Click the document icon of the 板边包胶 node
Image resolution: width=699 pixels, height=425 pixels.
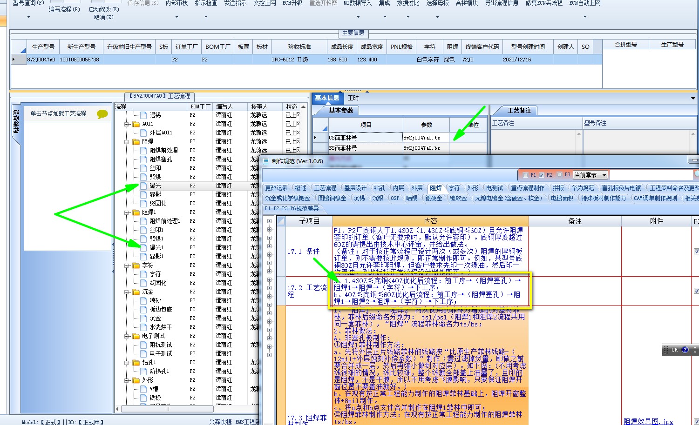tap(143, 310)
